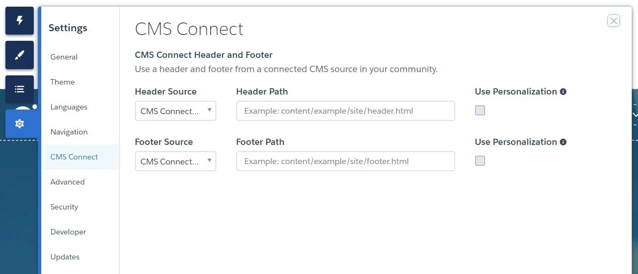The width and height of the screenshot is (638, 274).
Task: Click info icon beside footer Use Personalization
Action: click(563, 142)
